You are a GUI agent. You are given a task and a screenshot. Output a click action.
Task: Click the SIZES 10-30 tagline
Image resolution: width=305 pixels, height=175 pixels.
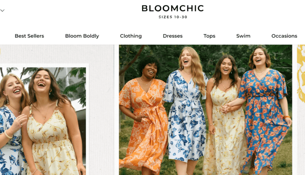pyautogui.click(x=173, y=17)
